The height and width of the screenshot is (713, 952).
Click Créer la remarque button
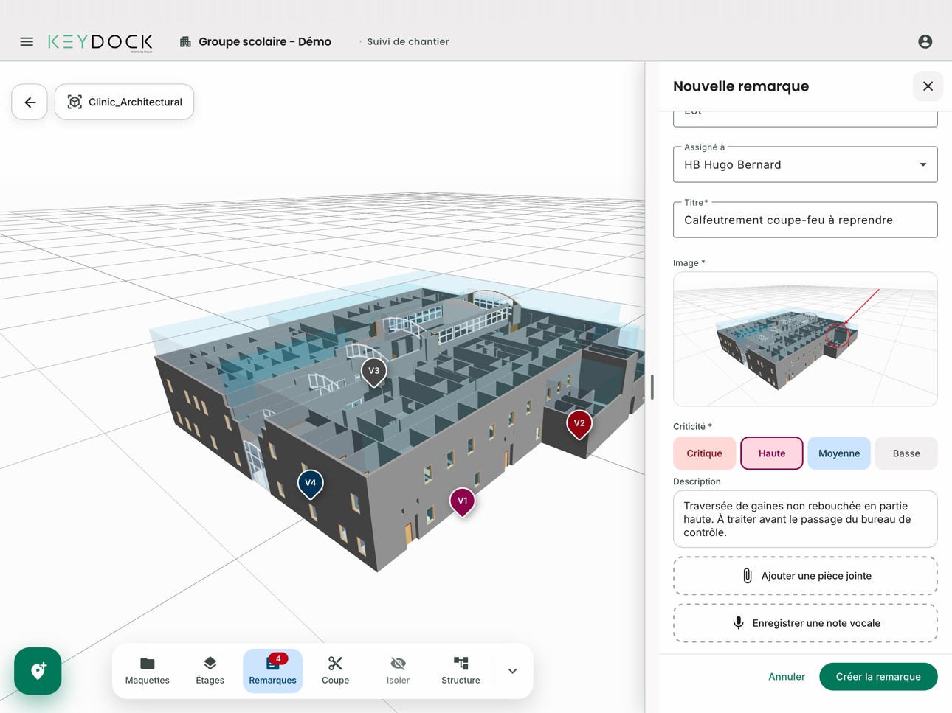coord(878,677)
